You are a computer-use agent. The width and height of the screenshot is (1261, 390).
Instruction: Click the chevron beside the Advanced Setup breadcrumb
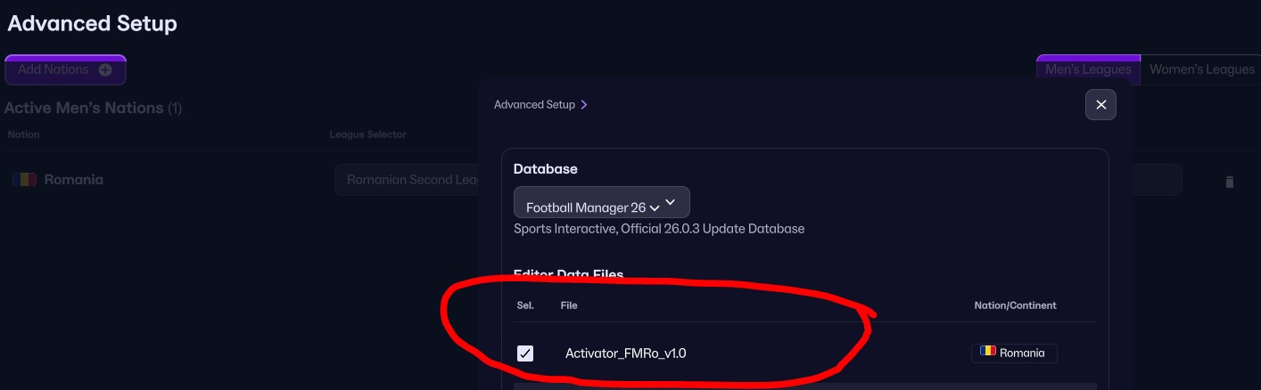(584, 104)
